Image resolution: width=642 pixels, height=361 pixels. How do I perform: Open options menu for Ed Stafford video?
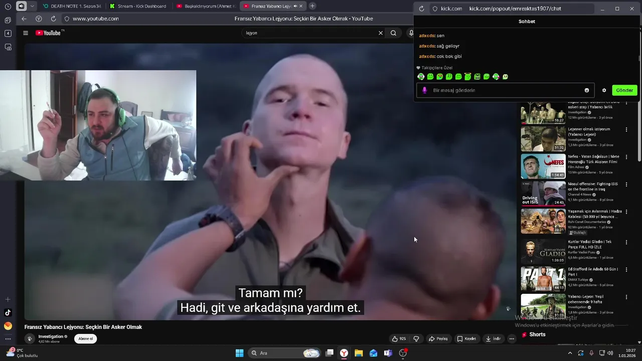click(626, 270)
